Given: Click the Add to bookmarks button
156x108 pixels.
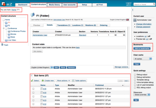Looking at the screenshot, I should point(142,48).
